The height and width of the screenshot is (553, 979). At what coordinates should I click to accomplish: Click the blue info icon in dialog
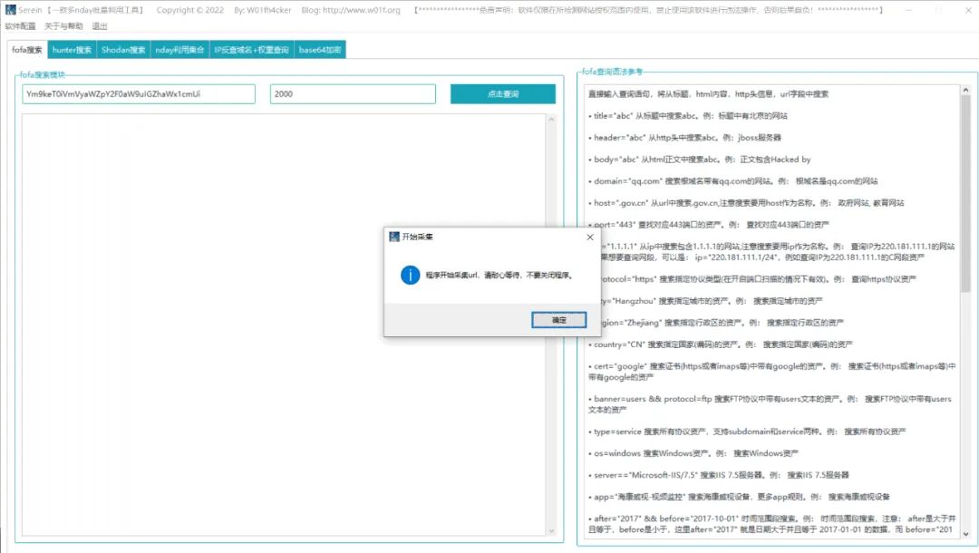(411, 275)
